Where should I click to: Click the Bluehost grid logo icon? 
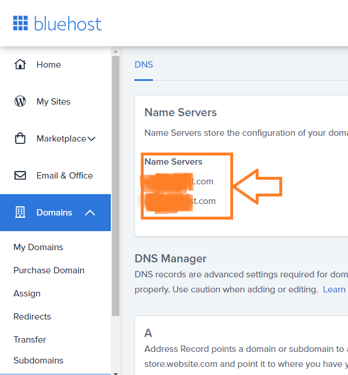(20, 23)
